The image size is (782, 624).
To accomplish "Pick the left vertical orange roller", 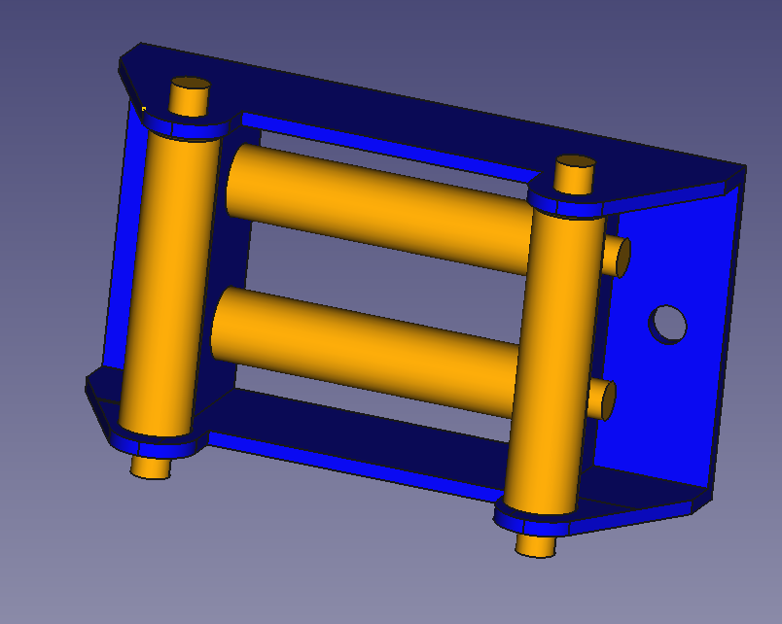I will [169, 284].
